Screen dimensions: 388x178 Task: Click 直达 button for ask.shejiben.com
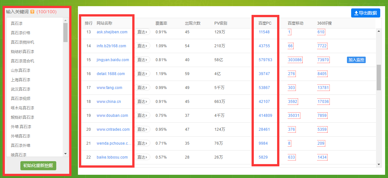tap(142, 32)
